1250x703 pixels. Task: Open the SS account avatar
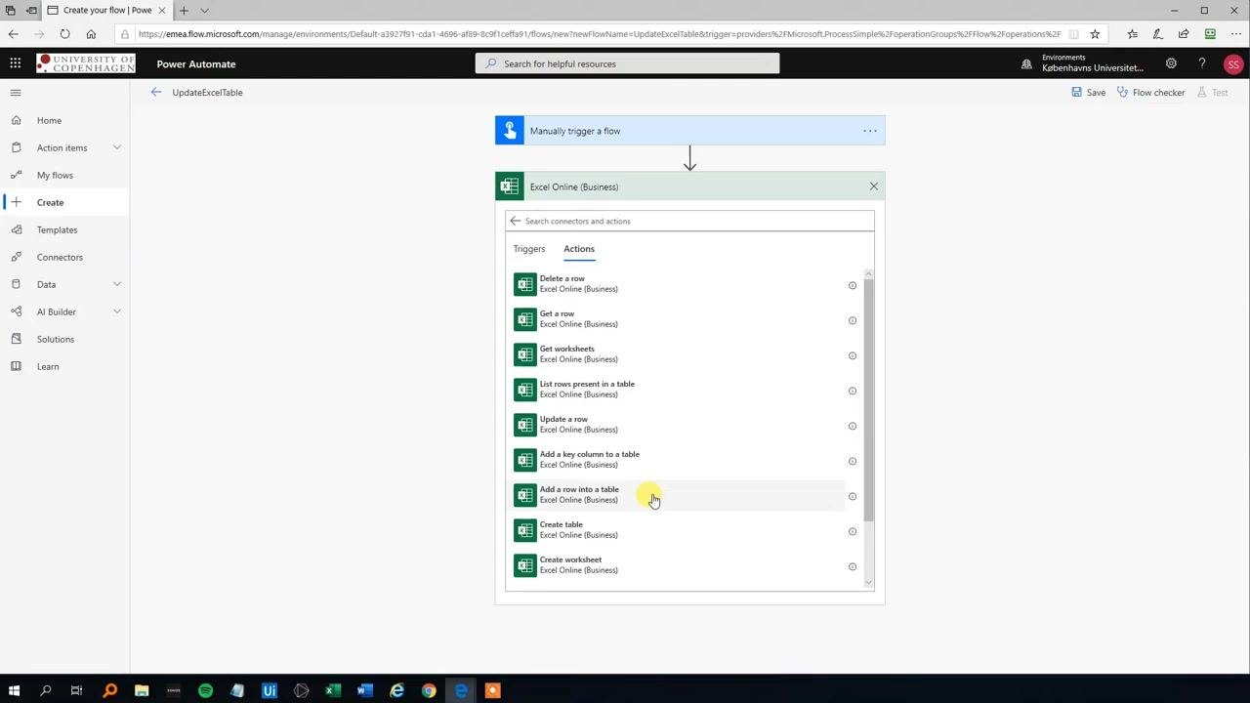1233,64
